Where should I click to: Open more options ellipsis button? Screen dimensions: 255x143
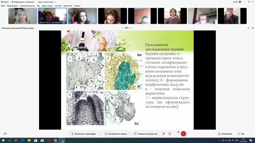177,134
